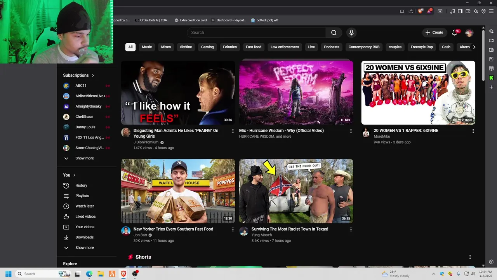Select the All category chip
This screenshot has height=280, width=497.
130,47
